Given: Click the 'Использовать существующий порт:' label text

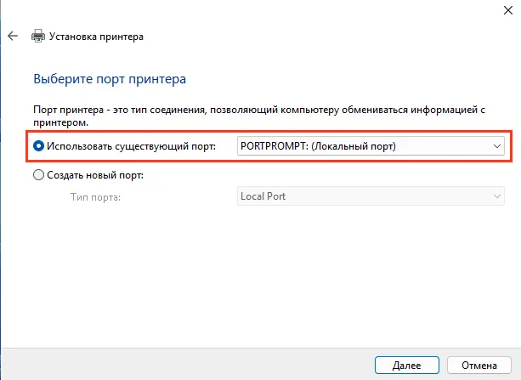Looking at the screenshot, I should click(x=131, y=146).
